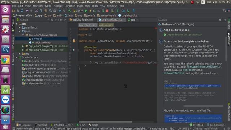
Task: Click the Replace toolbar icon
Action: coord(55,11)
